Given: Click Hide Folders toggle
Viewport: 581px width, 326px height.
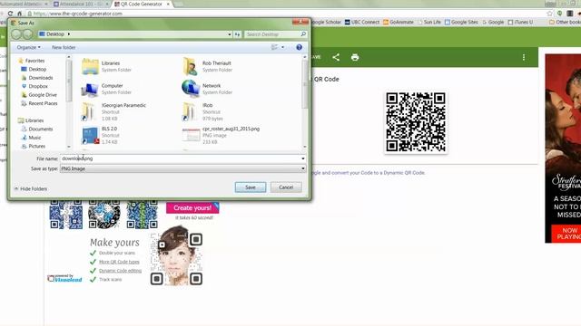Looking at the screenshot, I should click(x=31, y=189).
